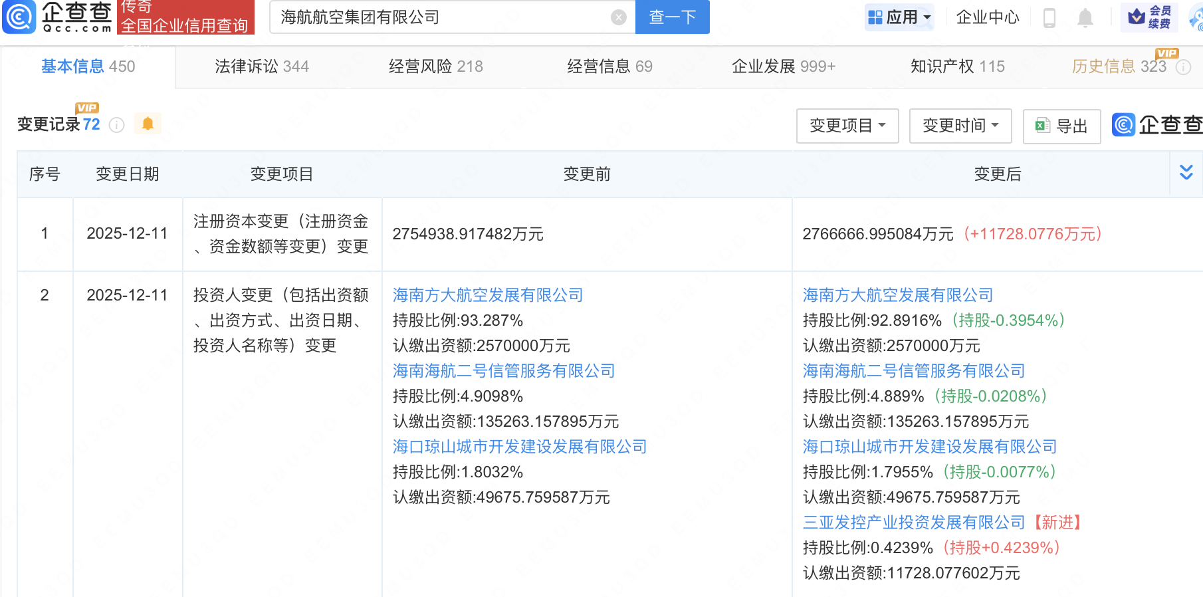The height and width of the screenshot is (597, 1203).
Task: Expand the 变更时间 filter dropdown
Action: tap(960, 126)
